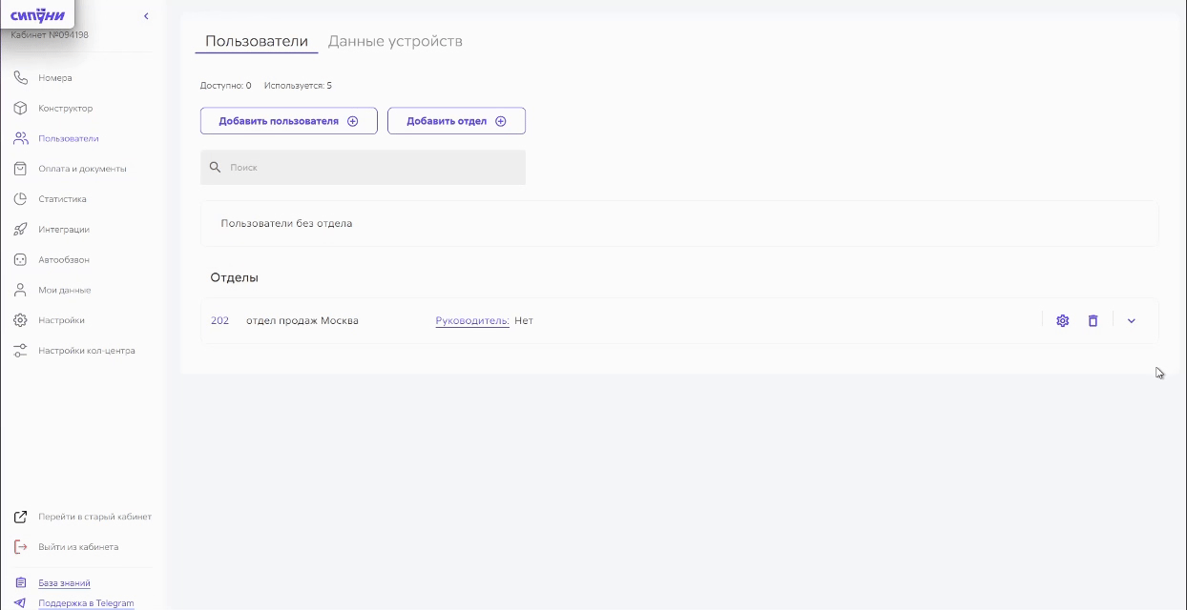The width and height of the screenshot is (1187, 610).
Task: Delete department 202 with trash icon
Action: tap(1093, 321)
